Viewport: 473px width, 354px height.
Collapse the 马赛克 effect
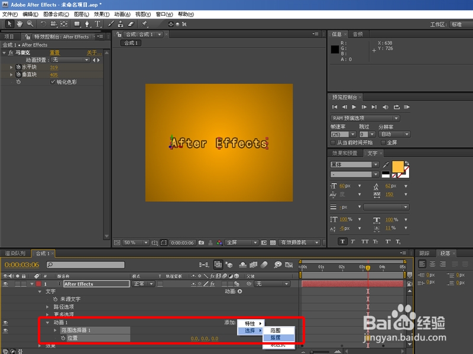4,53
